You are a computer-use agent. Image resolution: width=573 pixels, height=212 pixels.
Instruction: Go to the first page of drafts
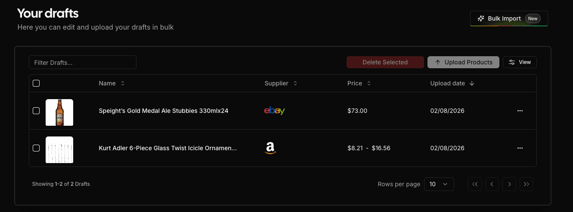(x=475, y=184)
